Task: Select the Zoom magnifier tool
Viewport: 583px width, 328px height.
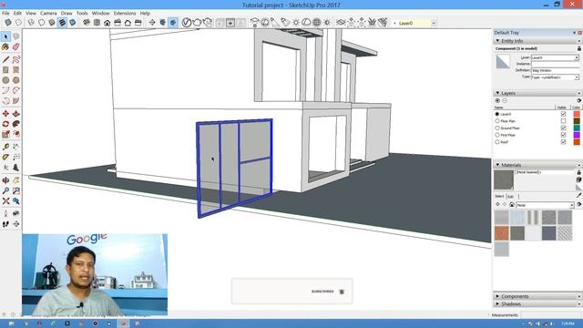Action: 5,190
